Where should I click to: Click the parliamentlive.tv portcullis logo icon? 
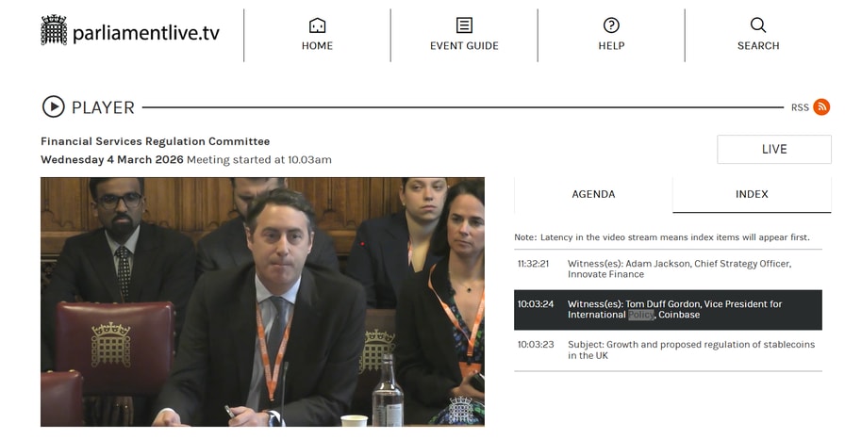pyautogui.click(x=54, y=30)
